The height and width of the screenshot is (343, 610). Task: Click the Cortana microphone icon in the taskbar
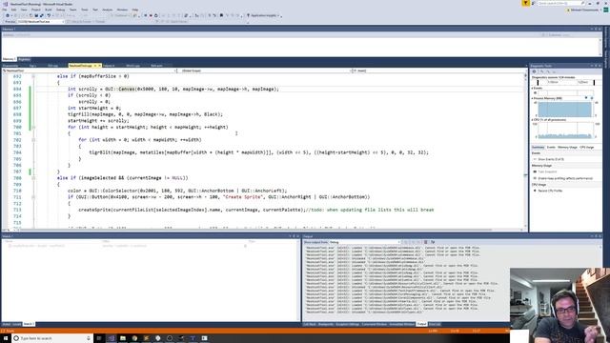[89, 338]
